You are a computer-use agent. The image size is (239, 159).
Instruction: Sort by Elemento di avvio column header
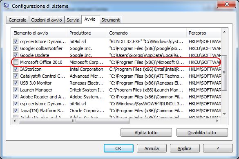click(x=39, y=33)
